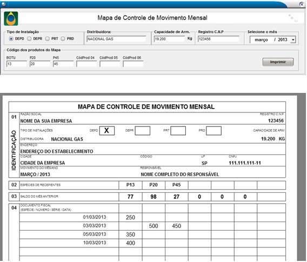Image resolution: width=307 pixels, height=262 pixels.
Task: Click saldo value '27'
Action: [x=176, y=197]
